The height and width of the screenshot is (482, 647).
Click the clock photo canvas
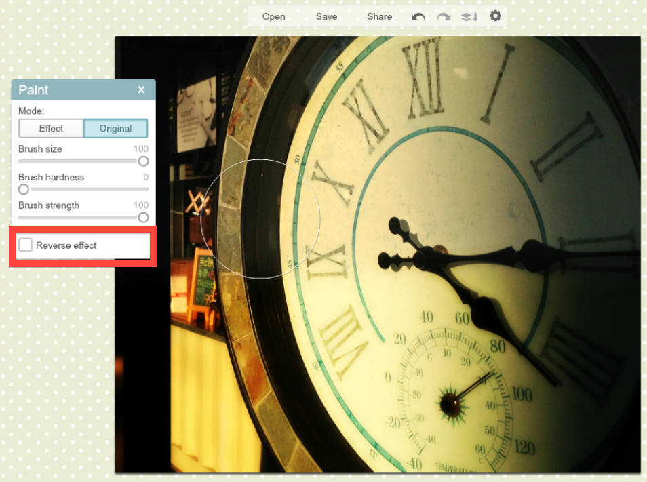378,254
